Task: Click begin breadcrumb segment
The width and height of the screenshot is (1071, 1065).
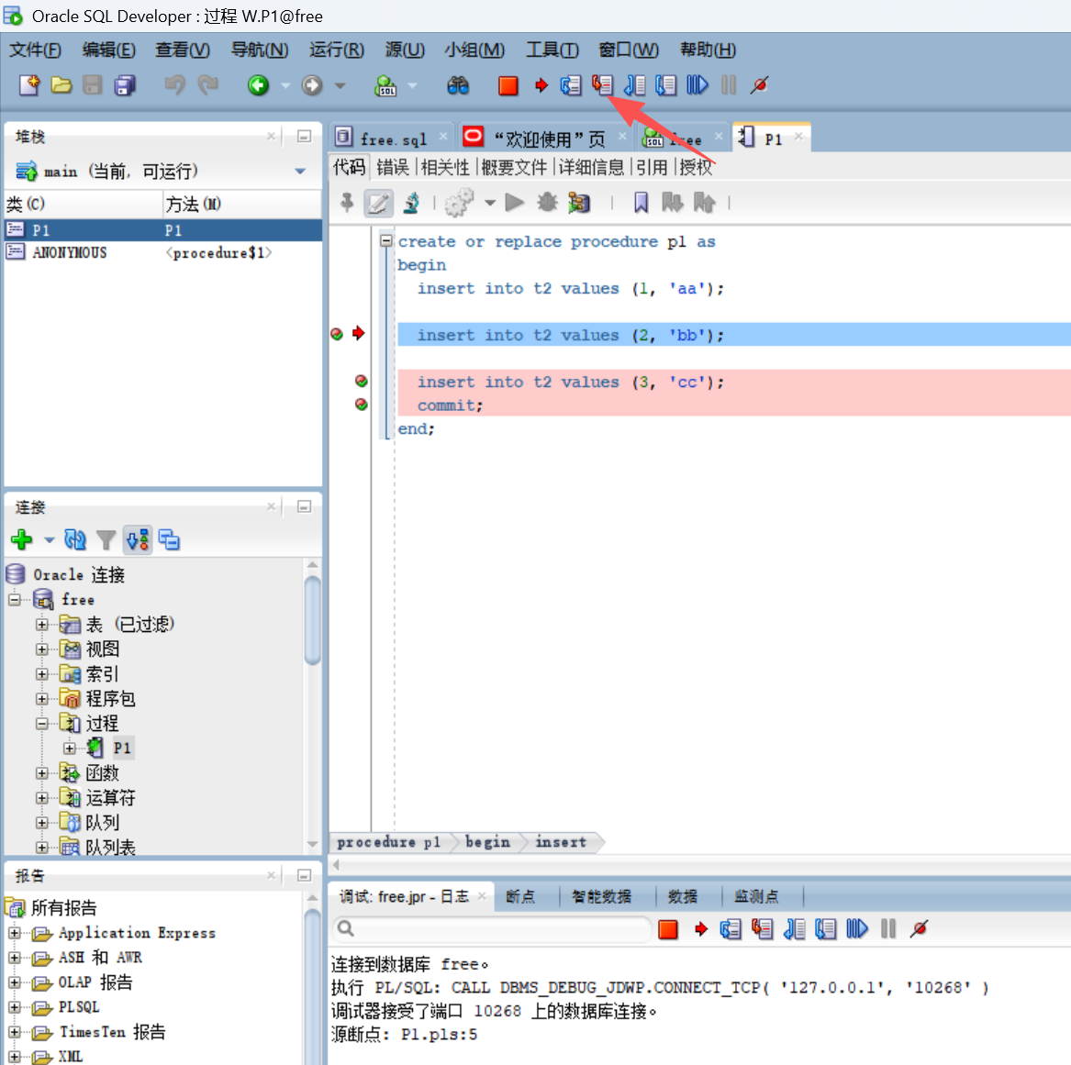Action: point(487,842)
